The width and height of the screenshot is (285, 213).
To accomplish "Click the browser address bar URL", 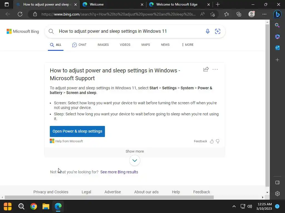I will coord(119,14).
